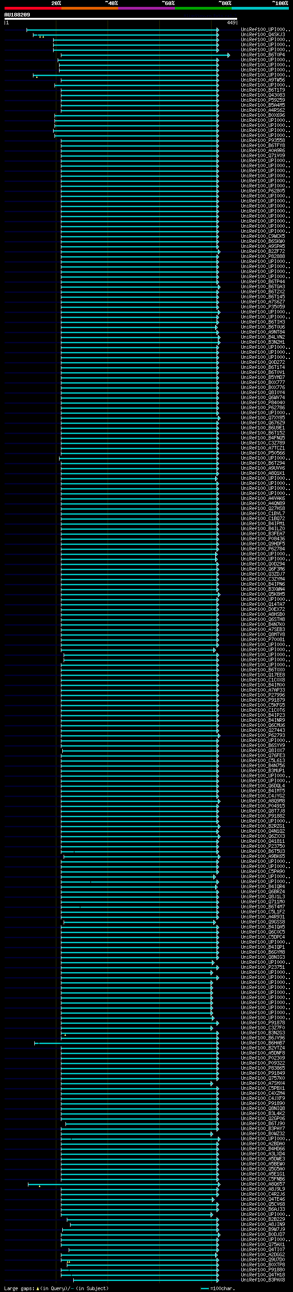Image resolution: width=293 pixels, height=1292 pixels.
Task: Select hit UniRef100_Q8T7J8
Action: pos(263,810)
